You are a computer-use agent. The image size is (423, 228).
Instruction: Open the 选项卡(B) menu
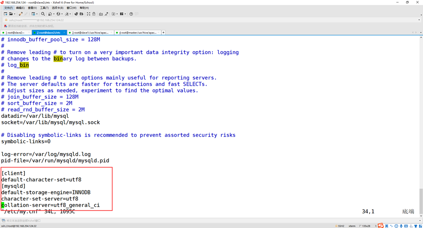[58, 8]
